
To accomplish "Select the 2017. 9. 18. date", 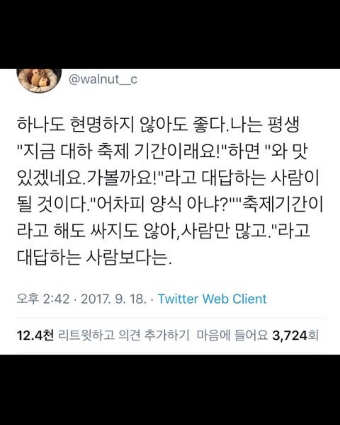I will click(114, 298).
